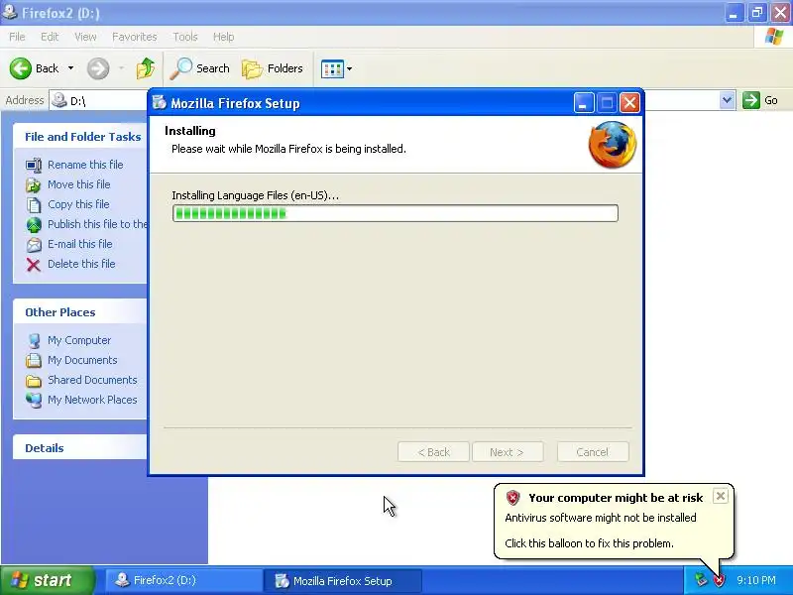Go up one folder level icon

coord(146,68)
